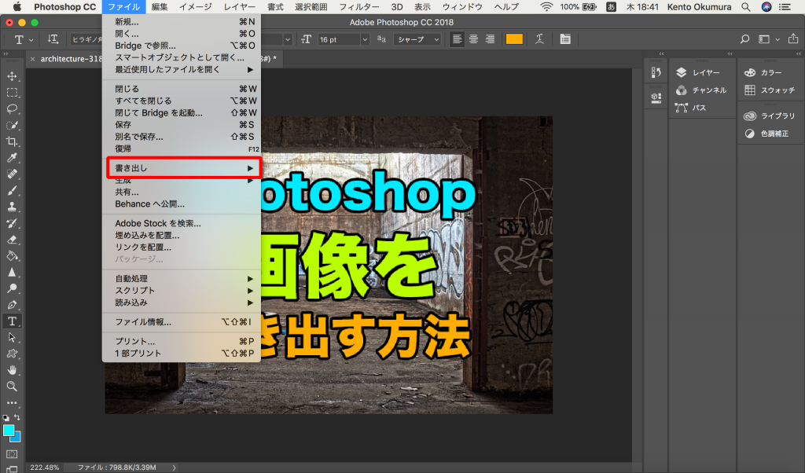The height and width of the screenshot is (473, 805).
Task: Click the cyan foreground color swatch
Action: [x=9, y=431]
